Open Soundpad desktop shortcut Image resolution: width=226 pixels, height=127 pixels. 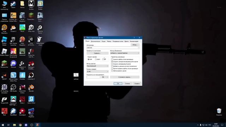(22, 112)
